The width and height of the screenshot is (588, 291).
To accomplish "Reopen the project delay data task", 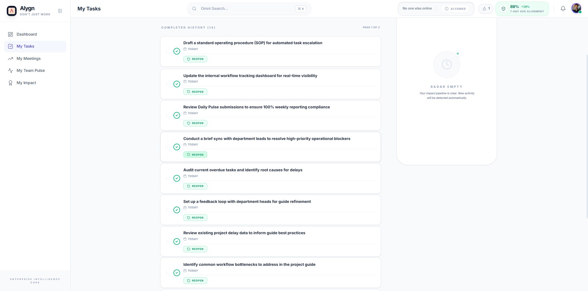I will point(195,249).
